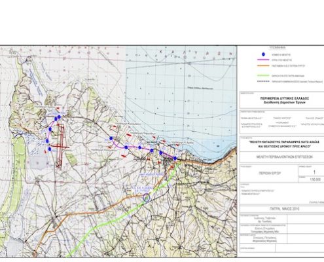Screen dimensions: 324x262
Task: Click the orange line sample in the legend
Action: click(263, 65)
